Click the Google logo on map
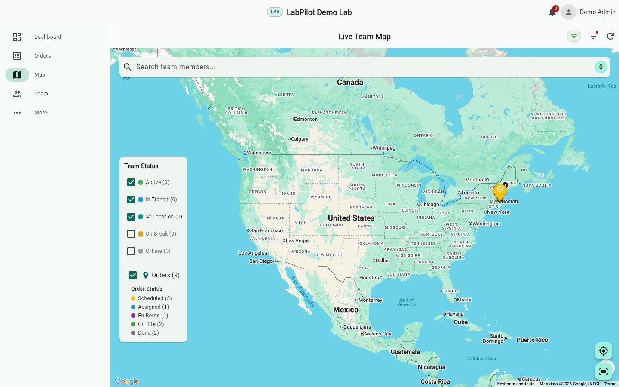This screenshot has height=387, width=619. point(127,381)
